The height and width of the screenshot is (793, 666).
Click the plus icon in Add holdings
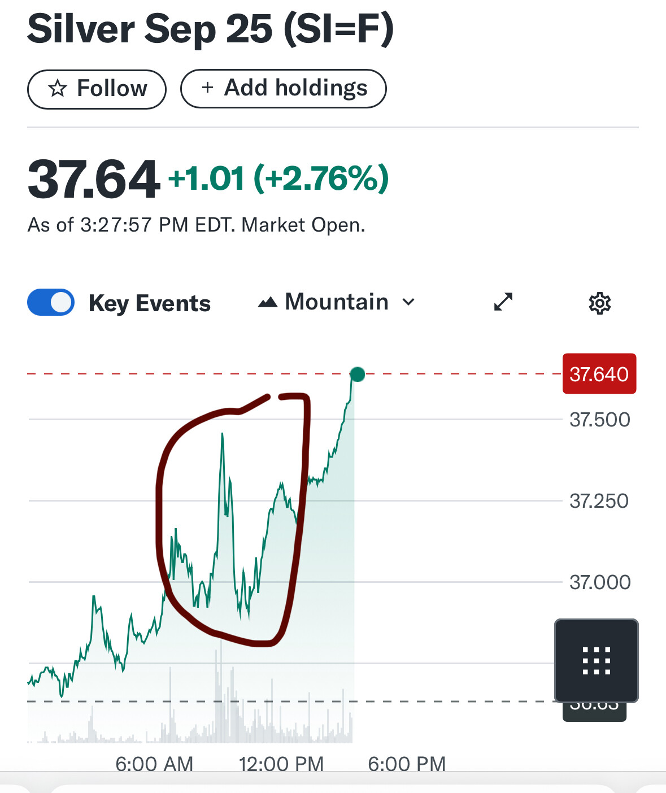point(208,88)
